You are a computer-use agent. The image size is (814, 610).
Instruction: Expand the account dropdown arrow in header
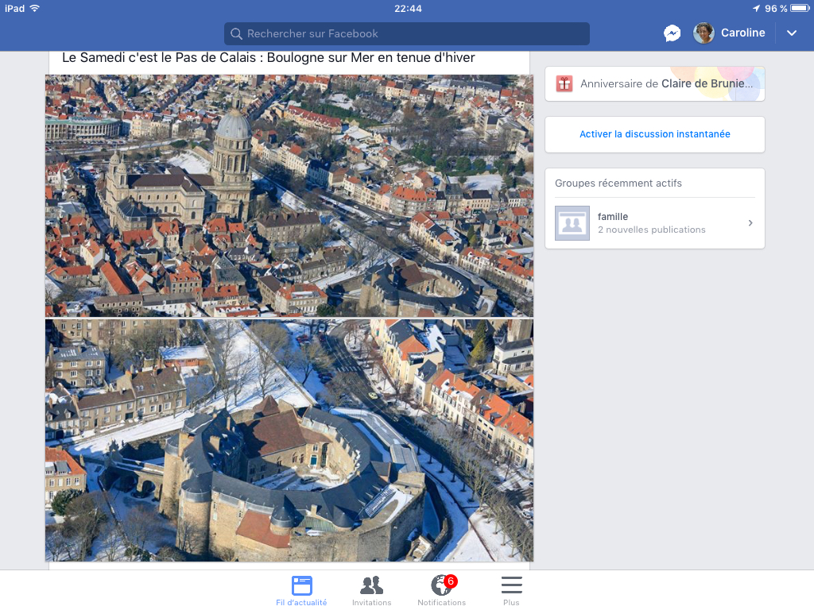point(791,33)
